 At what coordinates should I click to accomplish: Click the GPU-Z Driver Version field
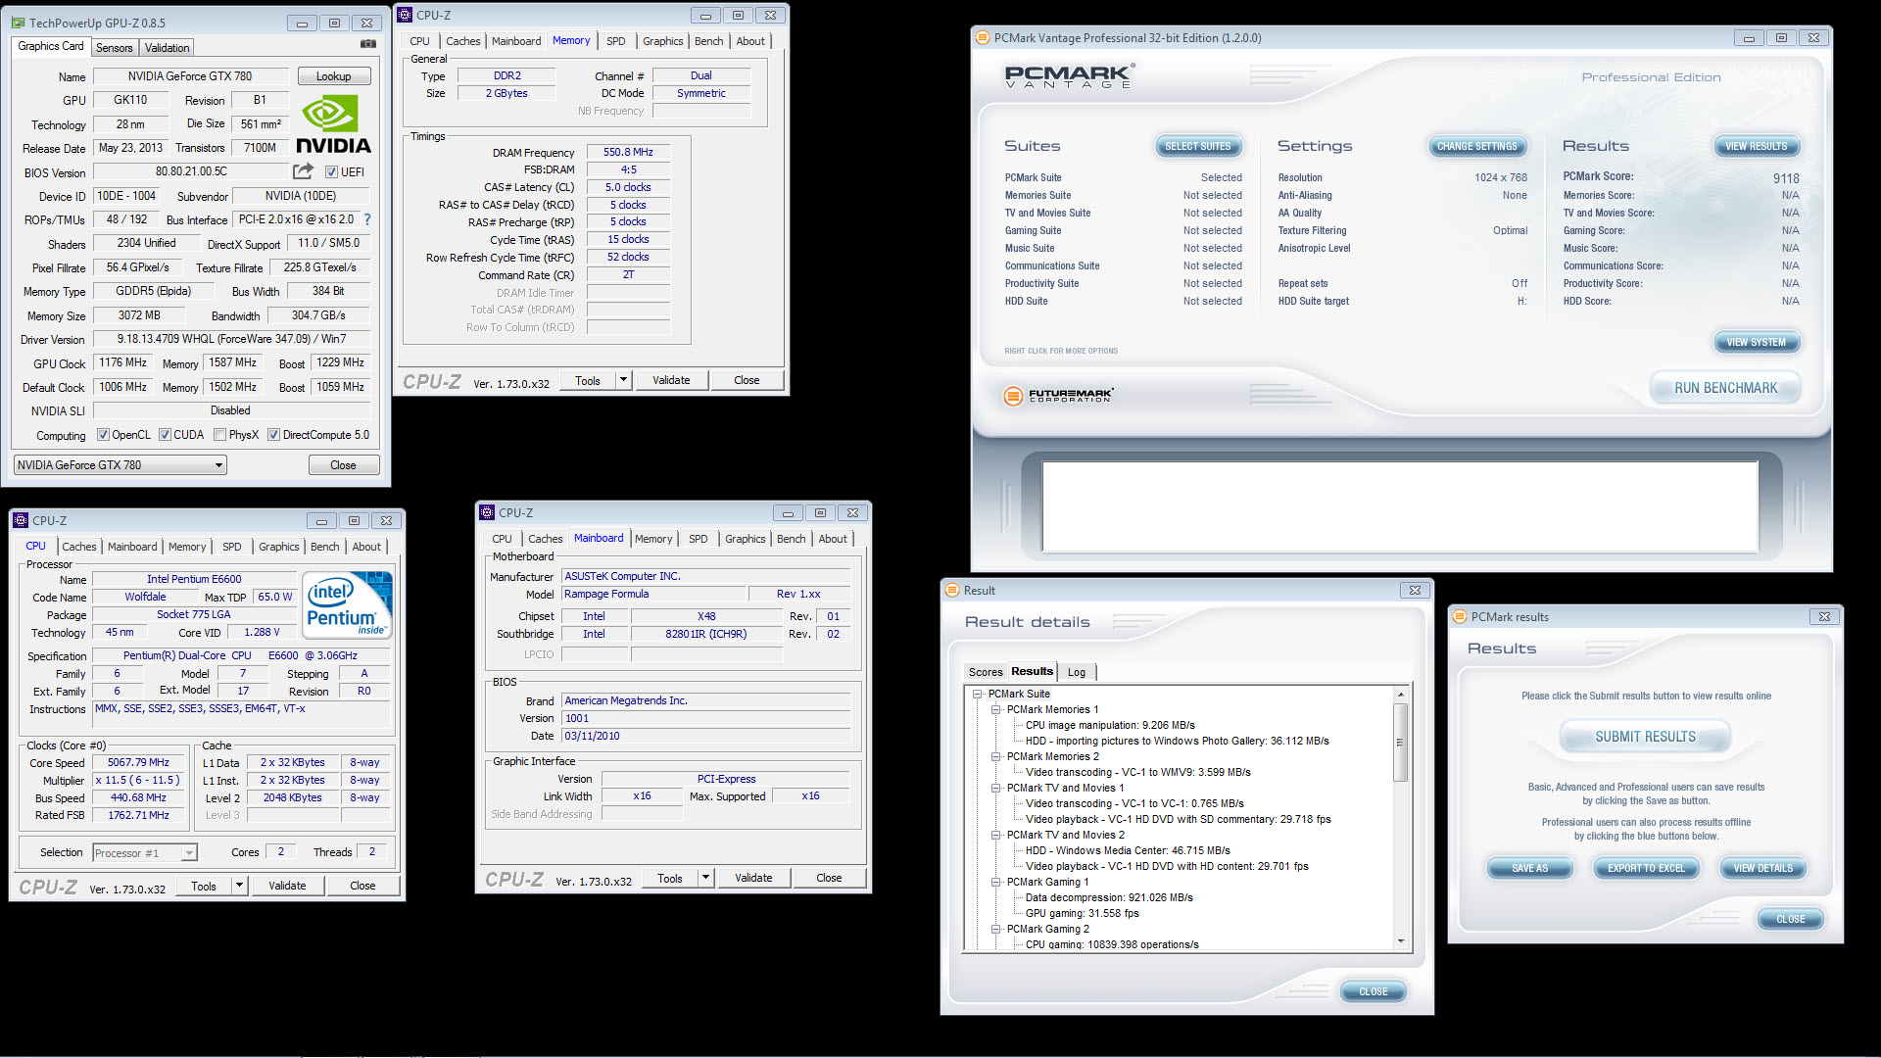(x=231, y=339)
